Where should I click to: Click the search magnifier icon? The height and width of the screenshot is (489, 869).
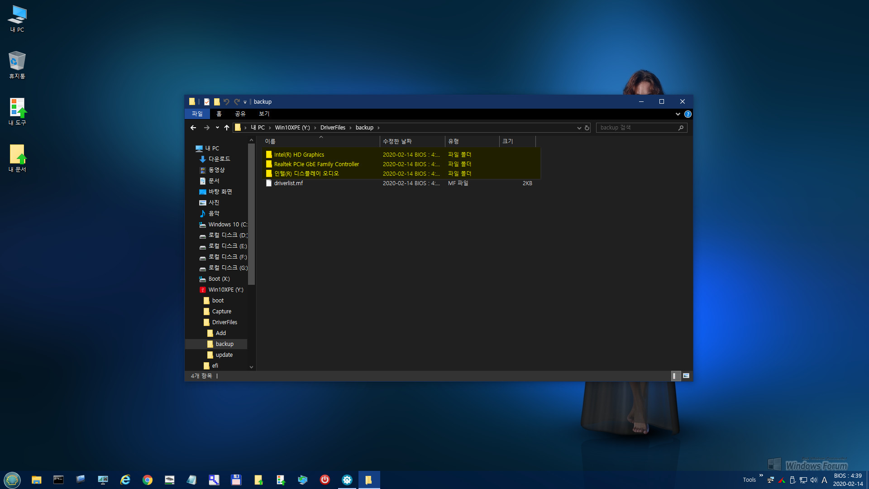tap(681, 128)
